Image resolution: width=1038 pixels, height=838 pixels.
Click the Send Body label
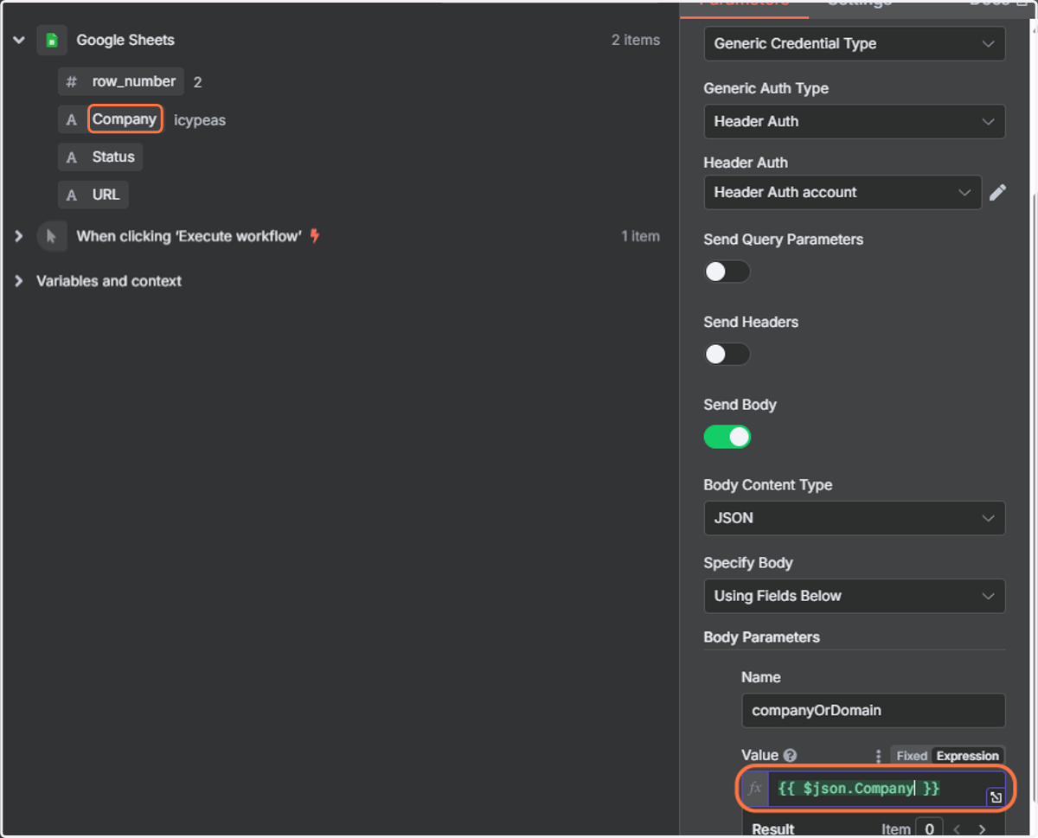[740, 405]
